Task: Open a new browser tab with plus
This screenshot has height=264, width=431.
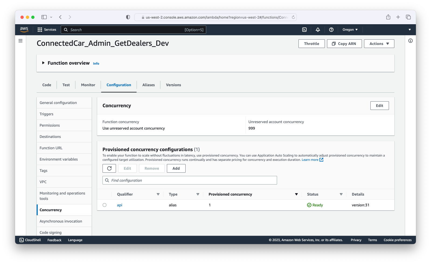Action: tap(398, 17)
